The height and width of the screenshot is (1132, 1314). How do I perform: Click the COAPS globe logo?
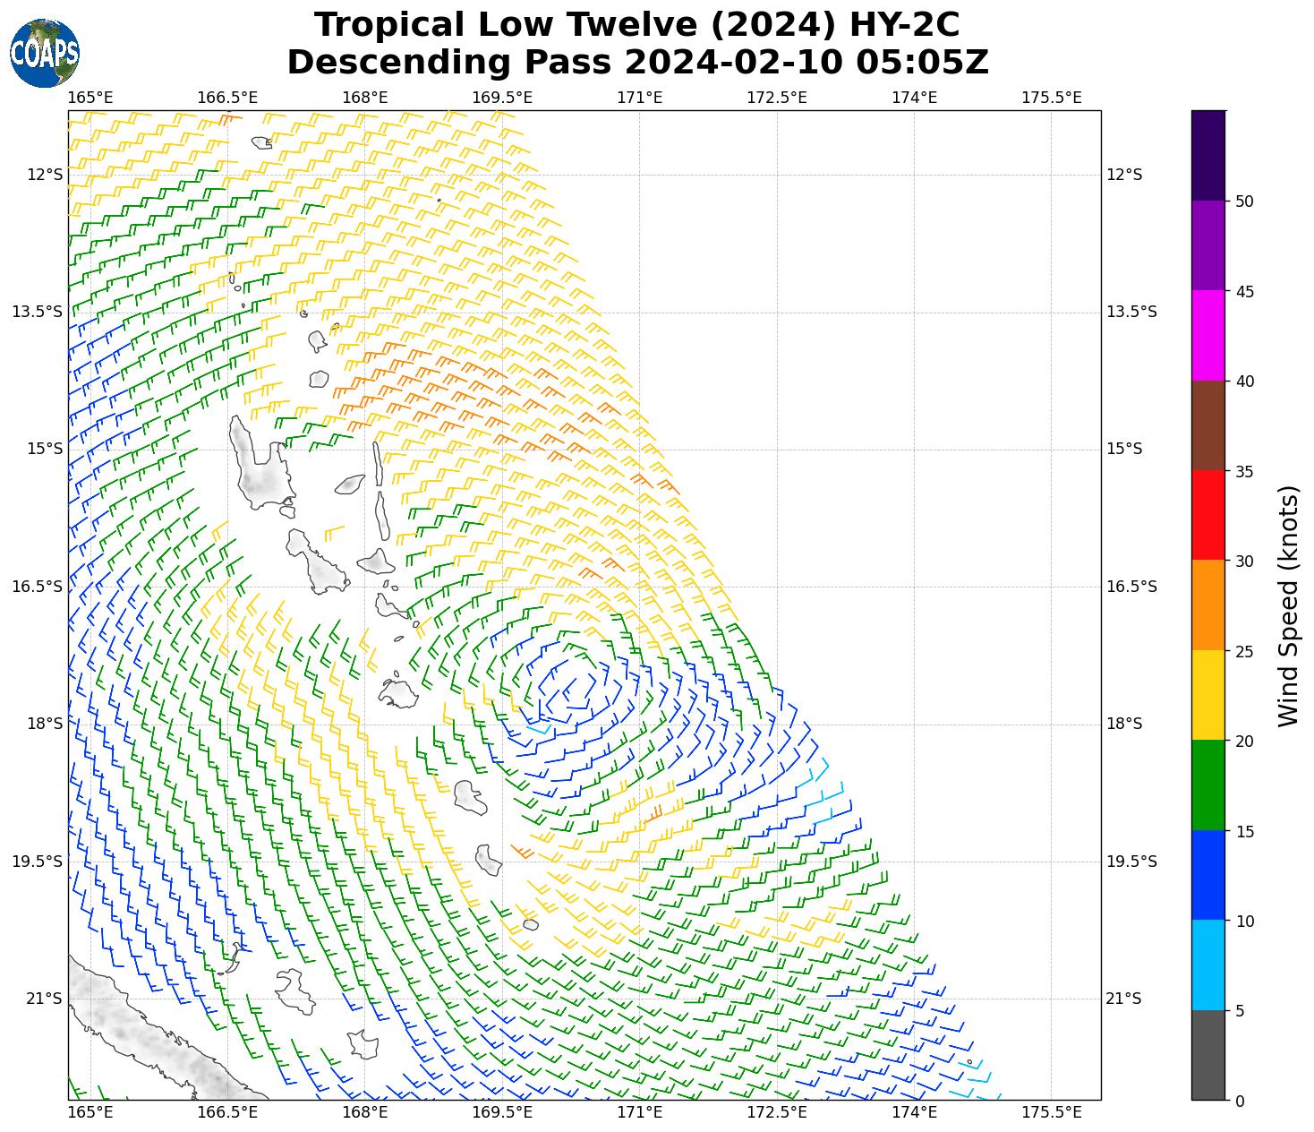point(45,53)
